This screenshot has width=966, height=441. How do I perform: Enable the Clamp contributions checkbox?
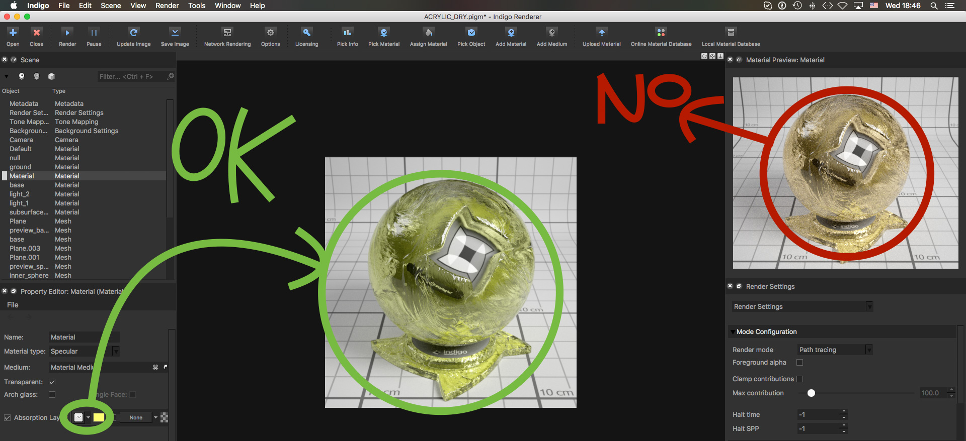[800, 379]
